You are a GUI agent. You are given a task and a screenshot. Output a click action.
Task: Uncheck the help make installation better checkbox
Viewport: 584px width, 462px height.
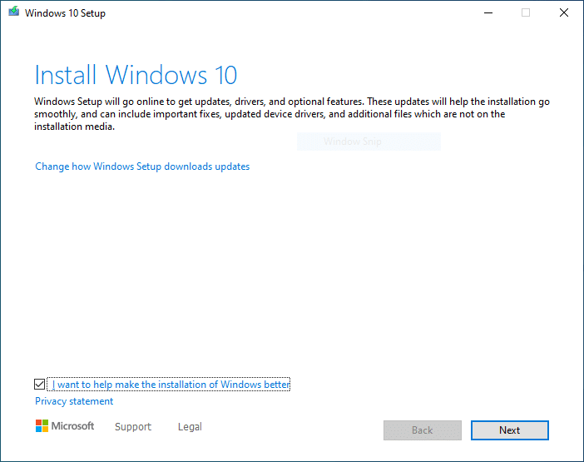[x=40, y=385]
